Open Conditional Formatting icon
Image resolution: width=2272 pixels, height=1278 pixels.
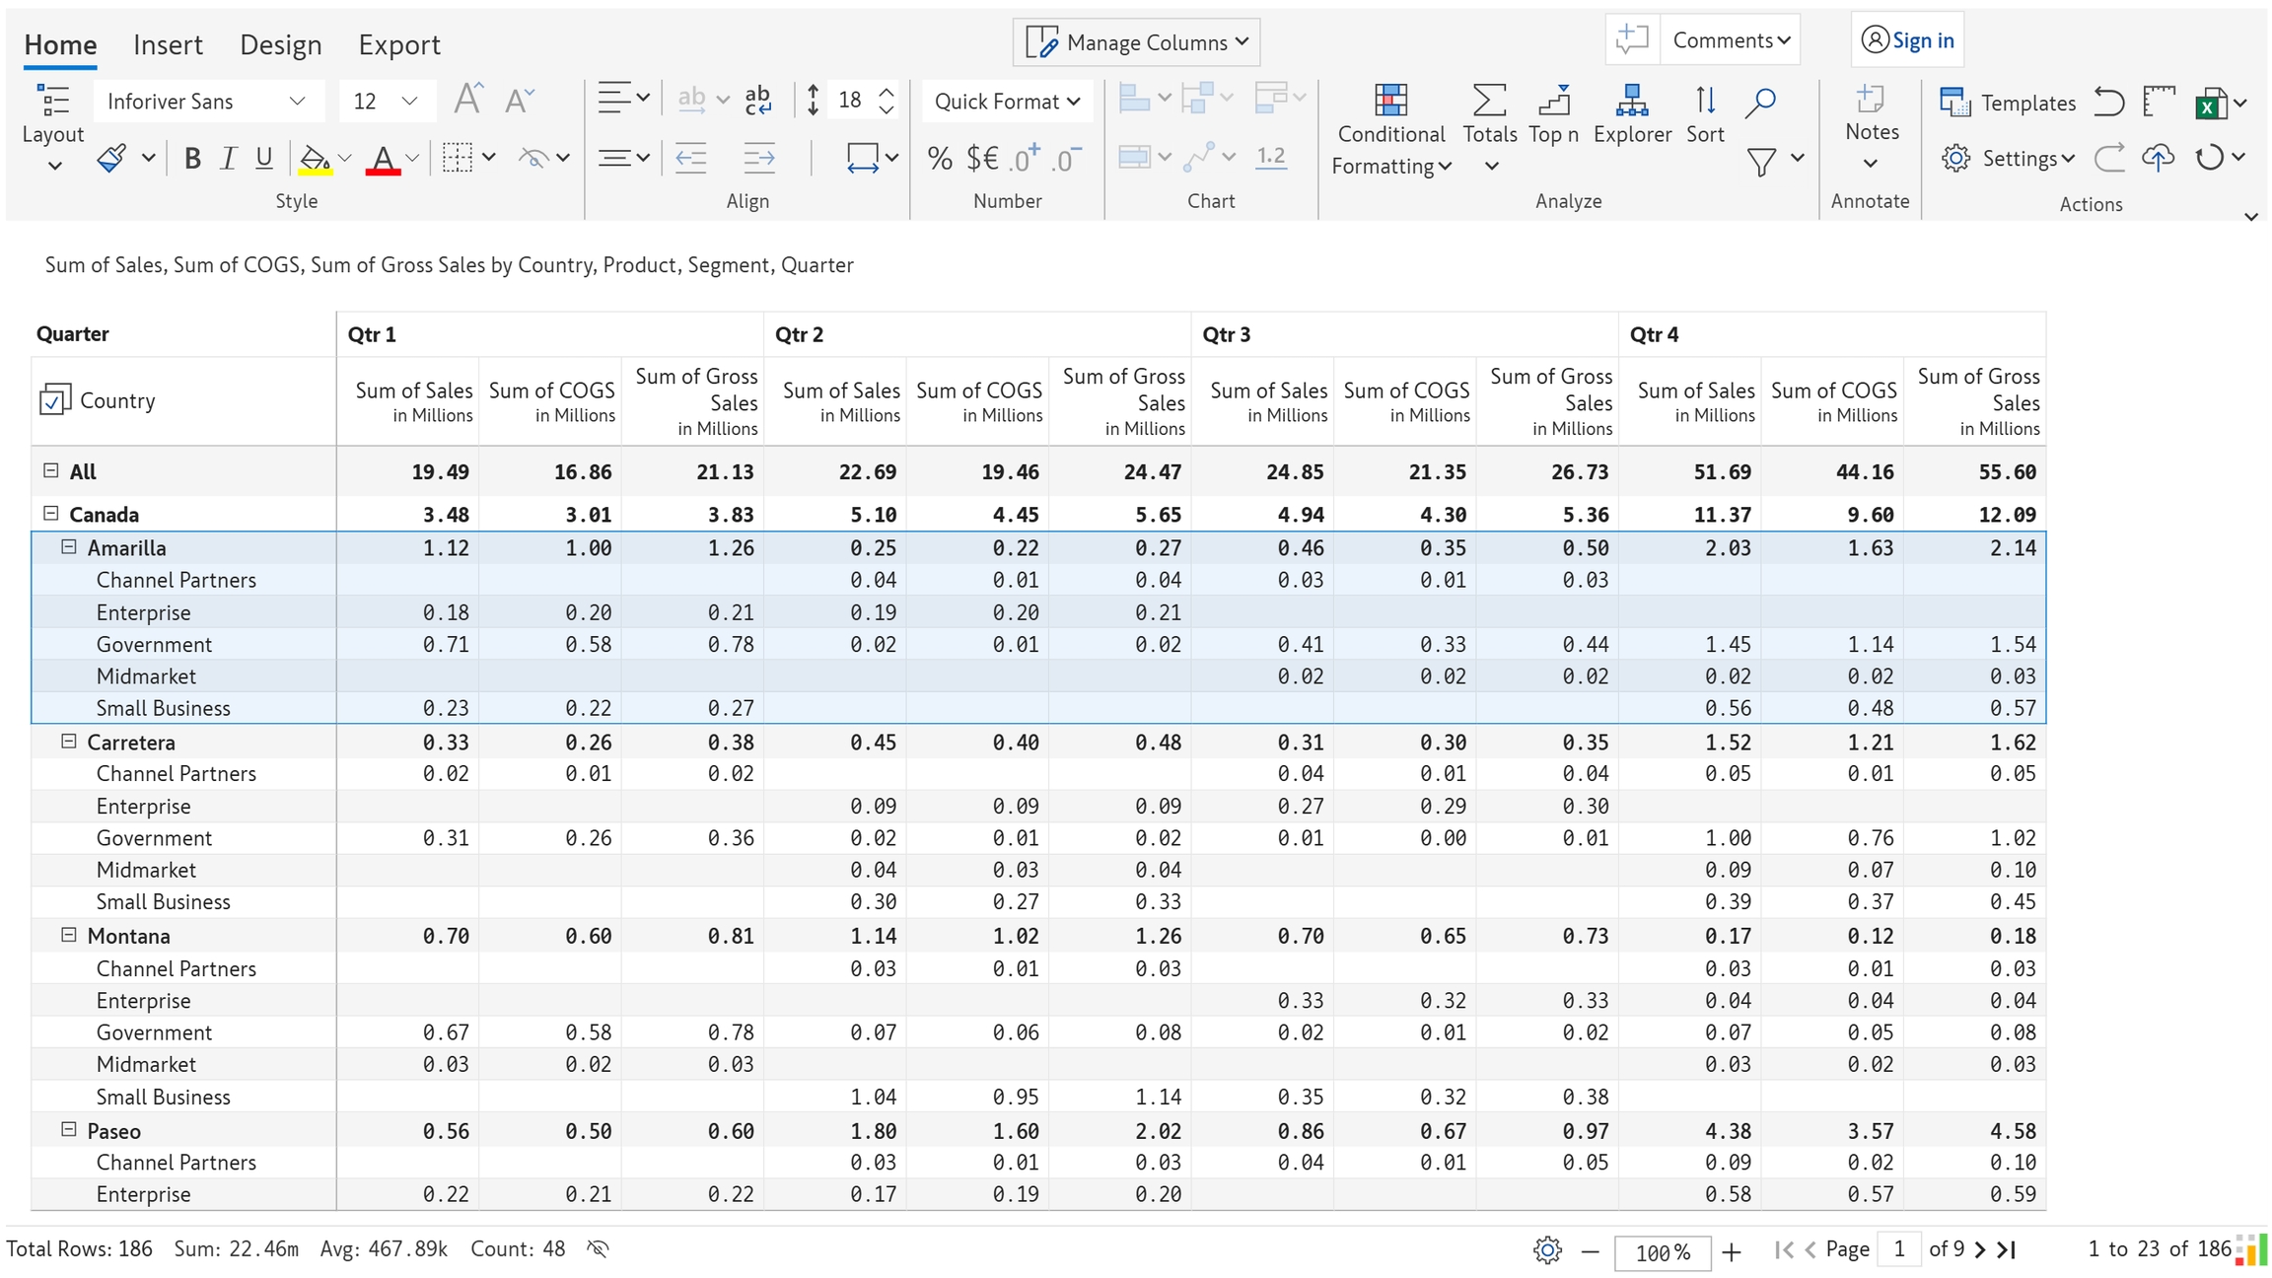click(1390, 101)
